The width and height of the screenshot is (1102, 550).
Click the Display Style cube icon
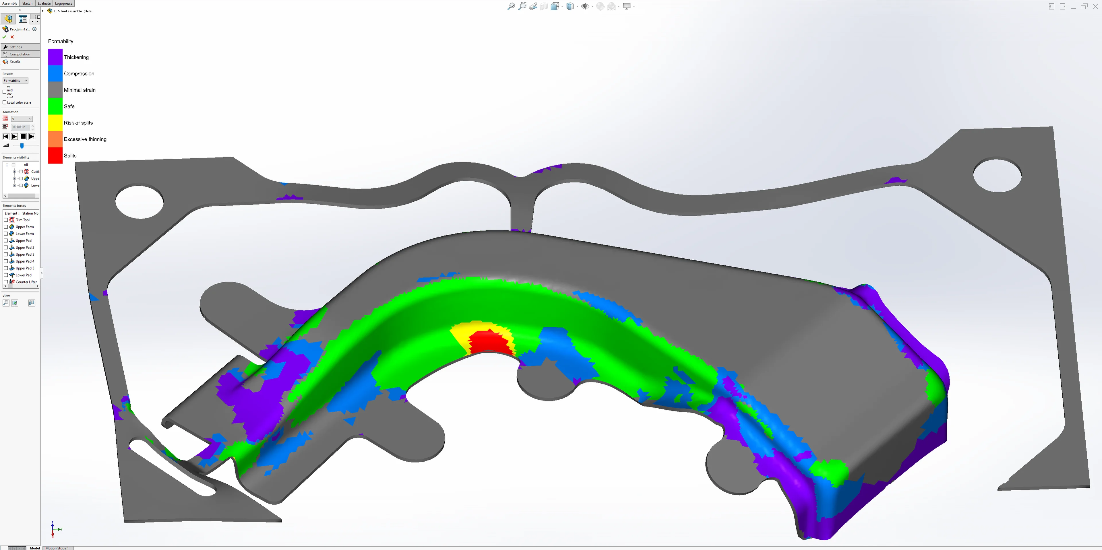pyautogui.click(x=570, y=6)
